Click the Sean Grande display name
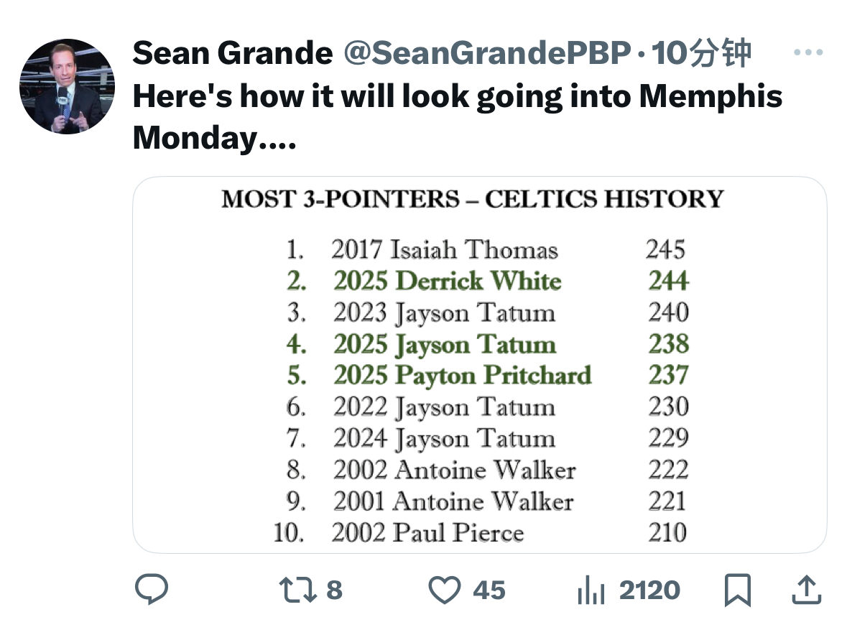Image resolution: width=847 pixels, height=635 pixels. tap(233, 53)
